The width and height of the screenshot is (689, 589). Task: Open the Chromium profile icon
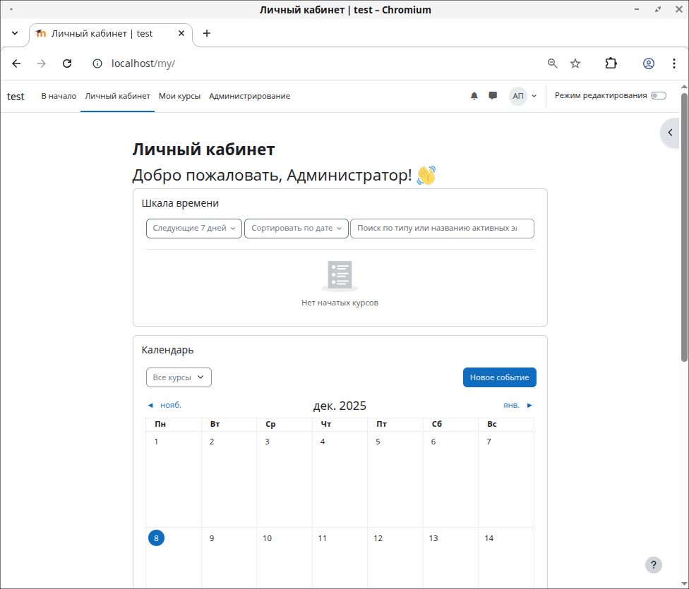(648, 63)
